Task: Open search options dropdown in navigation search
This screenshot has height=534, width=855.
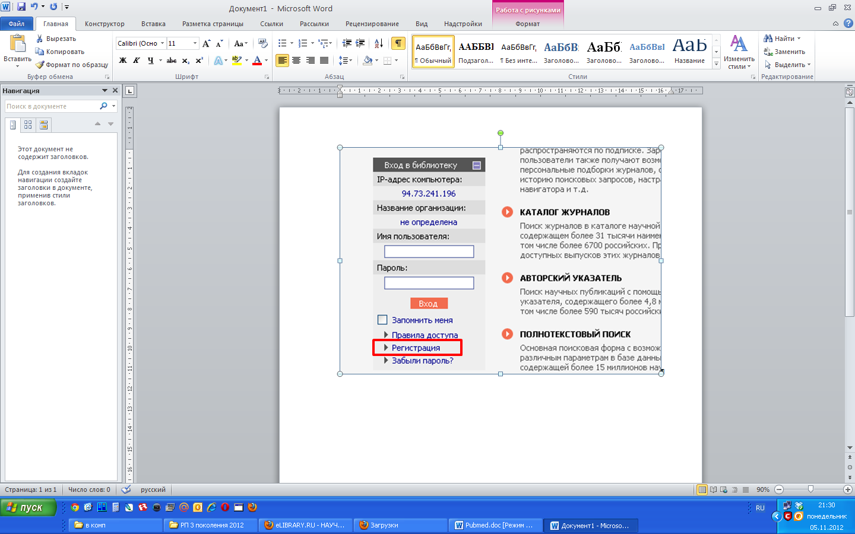Action: [113, 106]
